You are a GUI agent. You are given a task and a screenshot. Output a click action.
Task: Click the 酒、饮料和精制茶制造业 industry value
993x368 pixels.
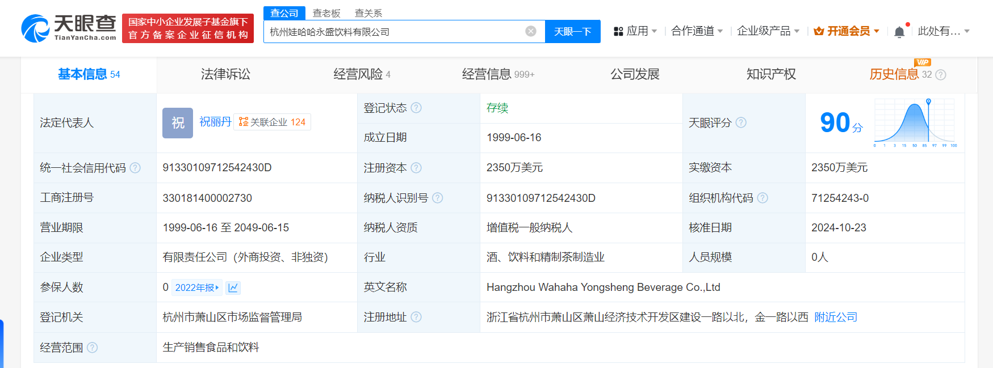click(x=545, y=257)
